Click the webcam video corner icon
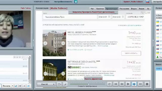 click(x=28, y=45)
